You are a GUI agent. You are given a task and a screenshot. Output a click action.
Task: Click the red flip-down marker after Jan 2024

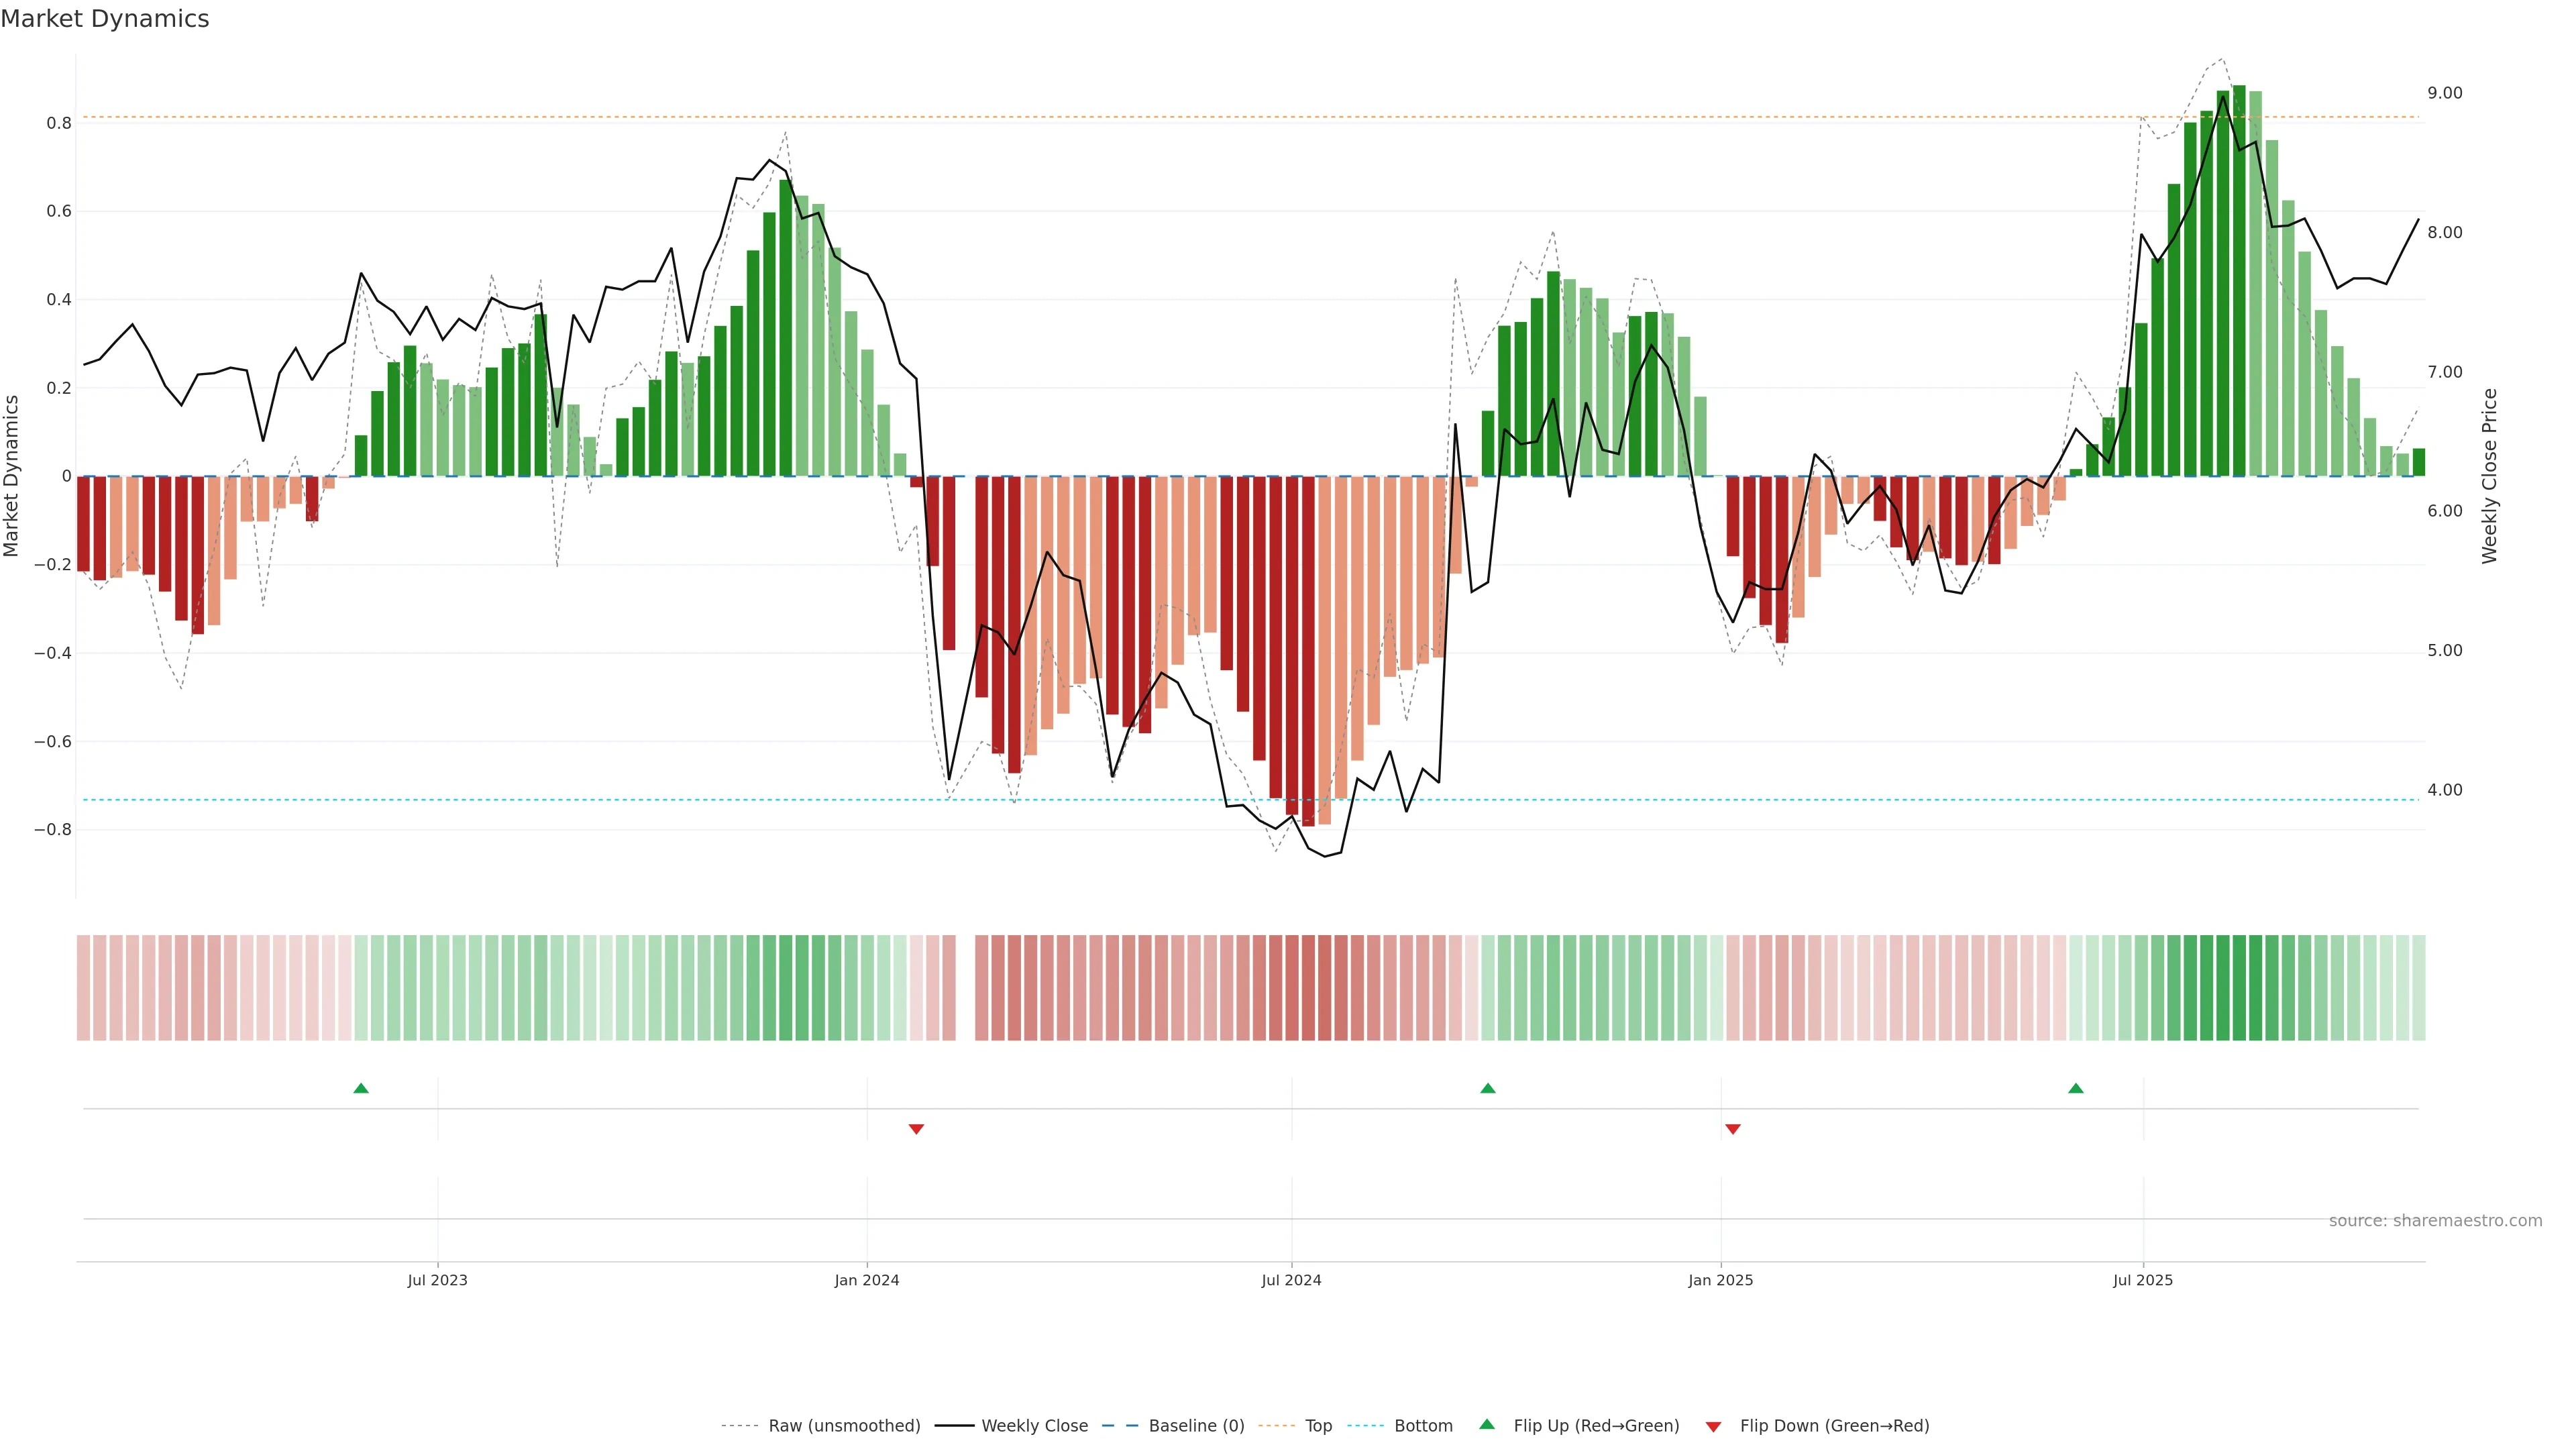[x=916, y=1129]
